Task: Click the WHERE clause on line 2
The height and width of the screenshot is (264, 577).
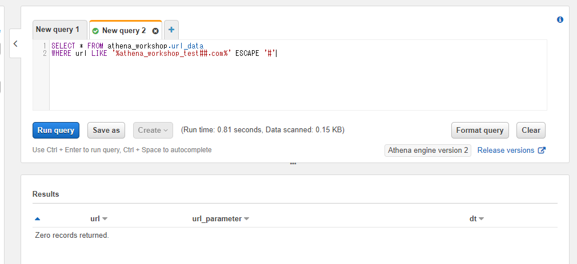Action: point(164,54)
